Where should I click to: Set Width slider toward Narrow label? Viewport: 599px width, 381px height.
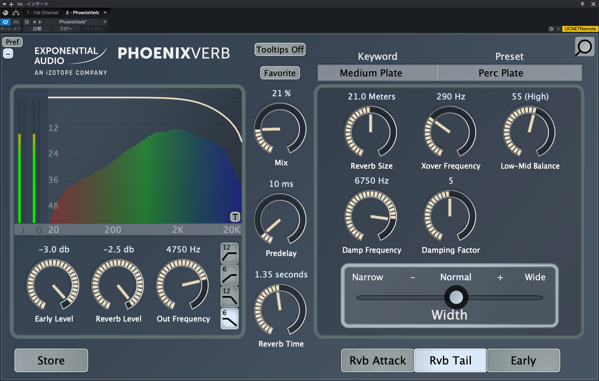pyautogui.click(x=367, y=277)
